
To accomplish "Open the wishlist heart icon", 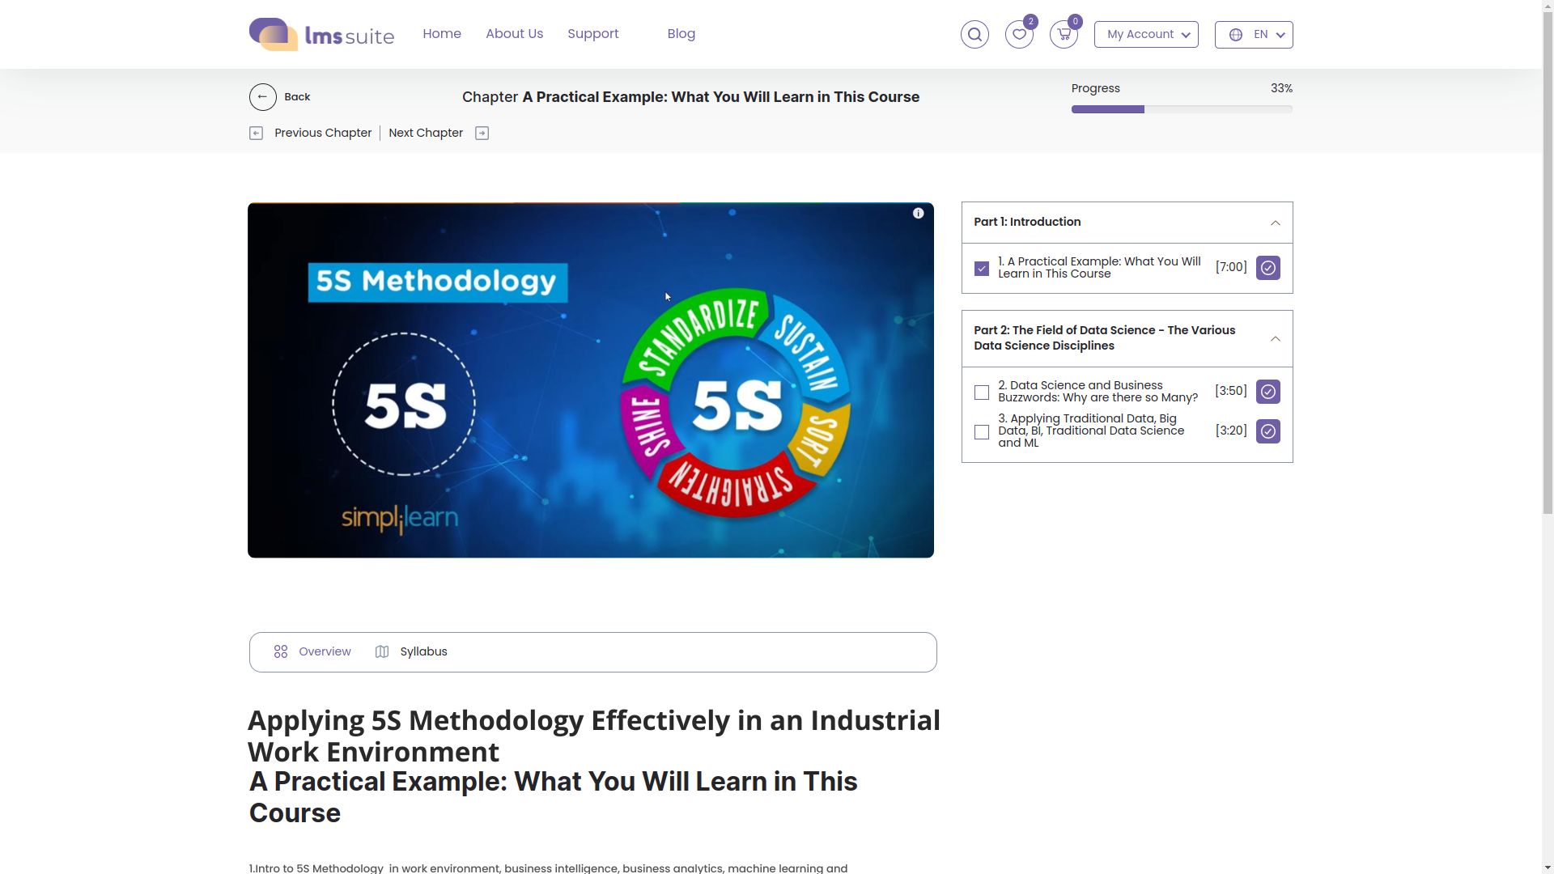I will click(1019, 35).
